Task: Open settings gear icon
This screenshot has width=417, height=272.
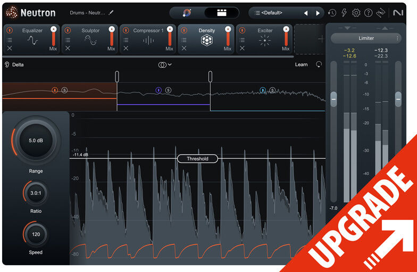Action: tap(356, 13)
